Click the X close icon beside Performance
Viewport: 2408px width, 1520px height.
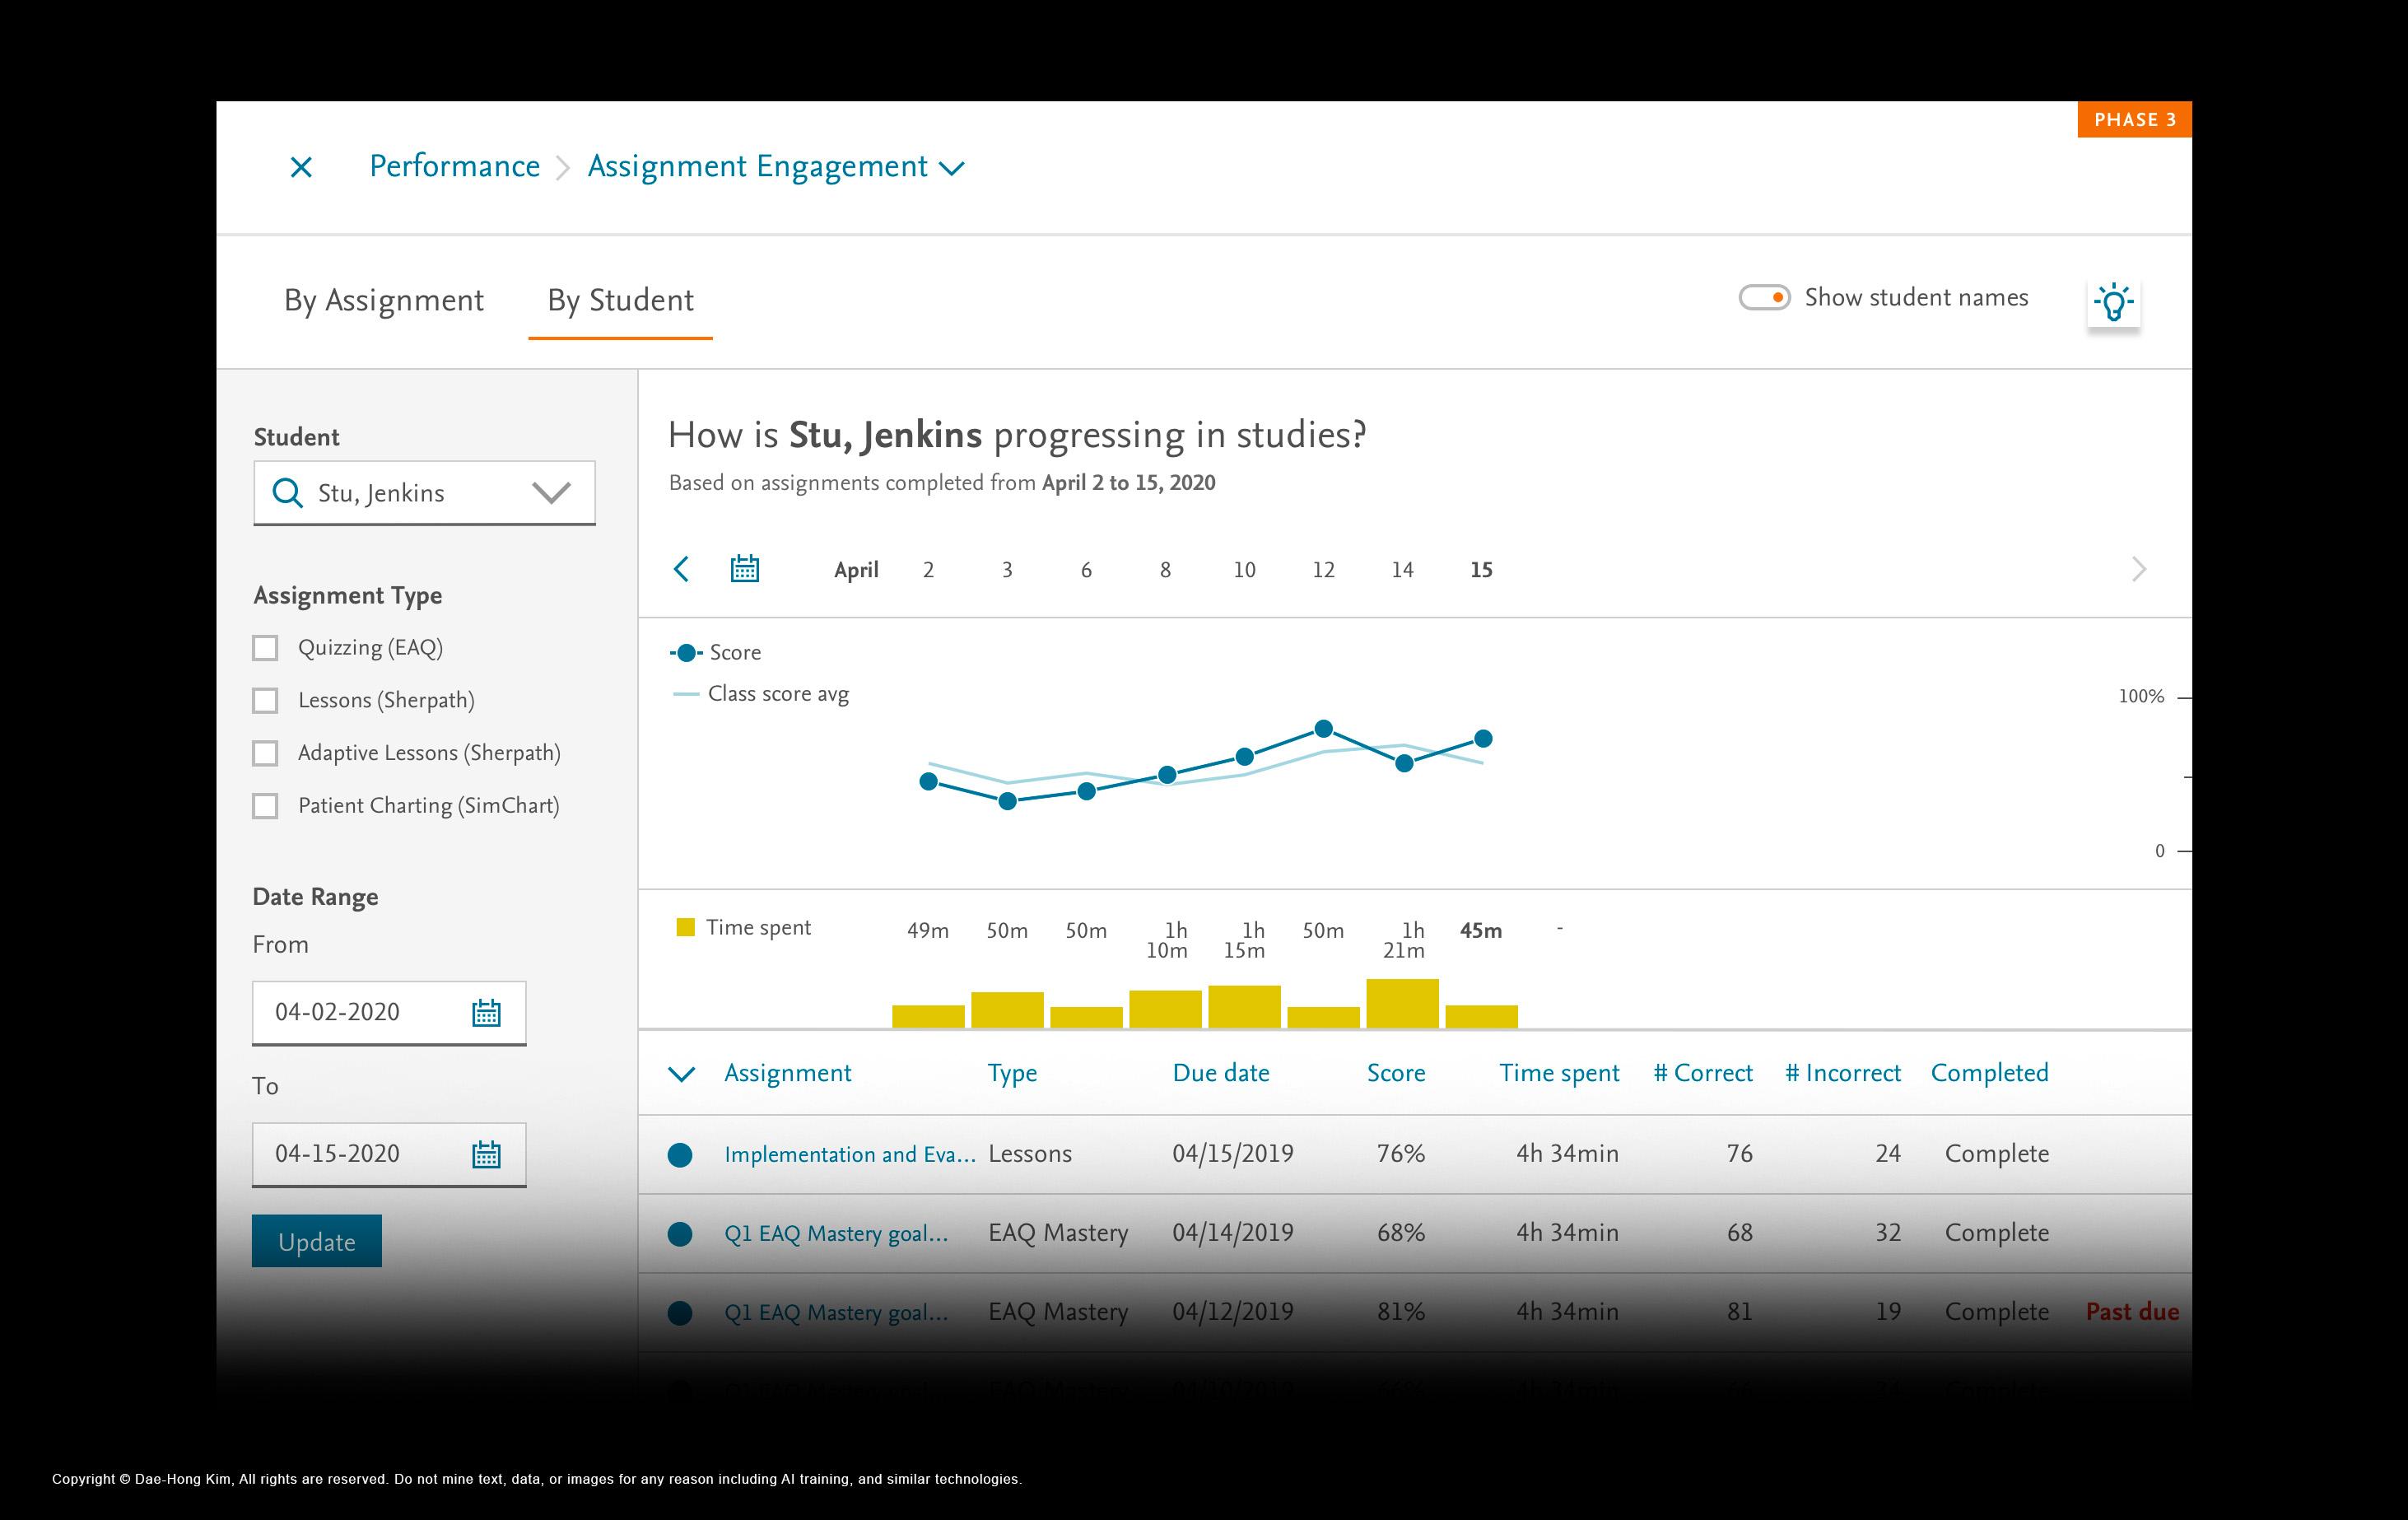(301, 167)
